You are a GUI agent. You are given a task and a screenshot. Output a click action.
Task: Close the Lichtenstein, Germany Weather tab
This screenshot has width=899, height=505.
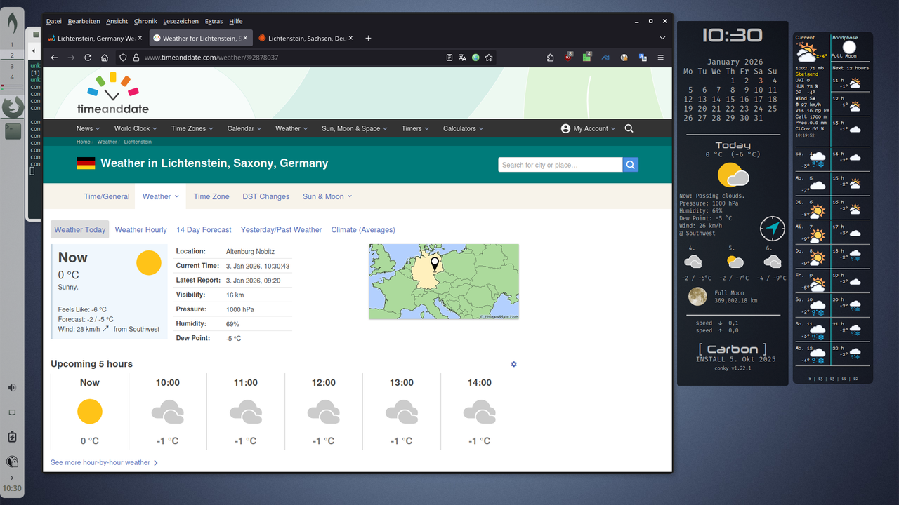[140, 38]
